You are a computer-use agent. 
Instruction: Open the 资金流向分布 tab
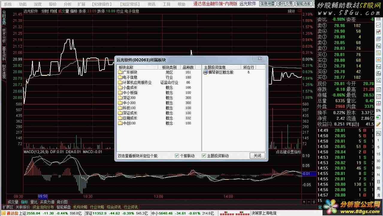coord(43,207)
